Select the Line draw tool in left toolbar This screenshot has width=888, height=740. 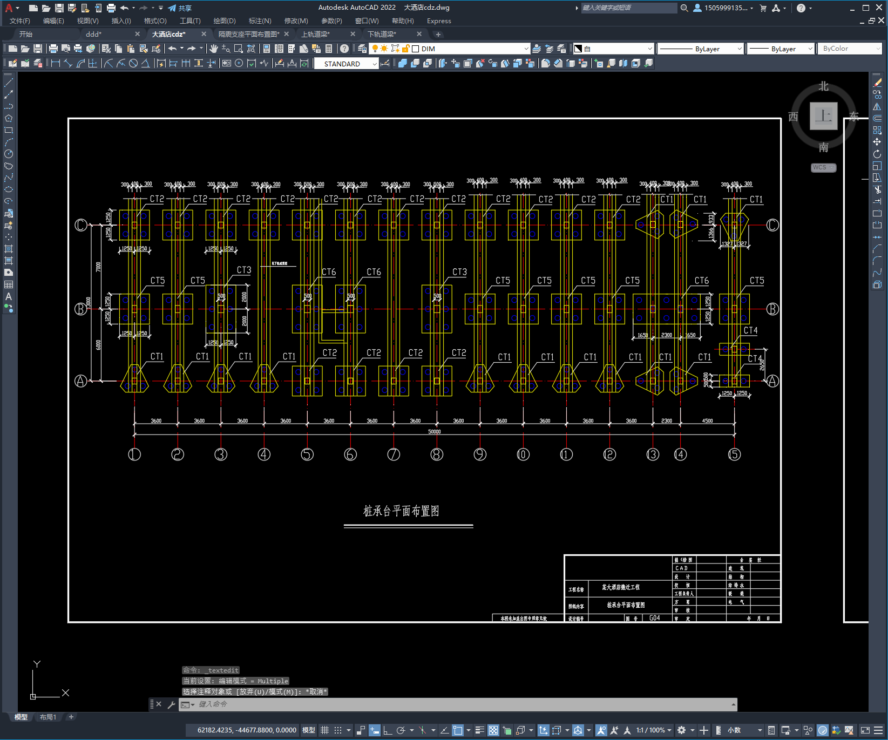9,83
